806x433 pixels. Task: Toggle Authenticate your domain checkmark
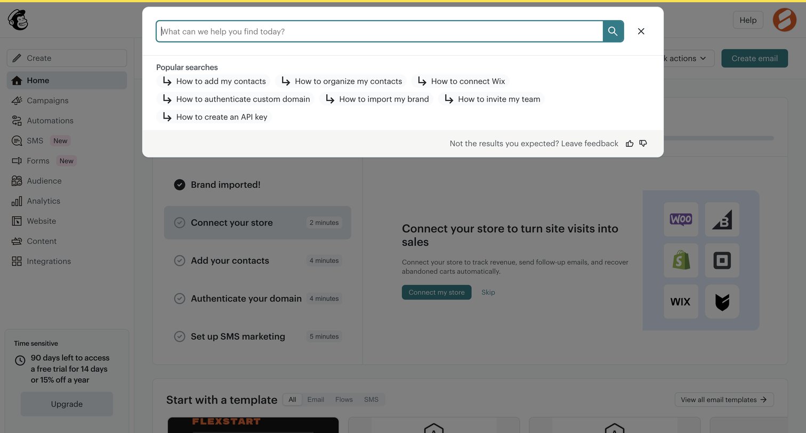coord(180,298)
